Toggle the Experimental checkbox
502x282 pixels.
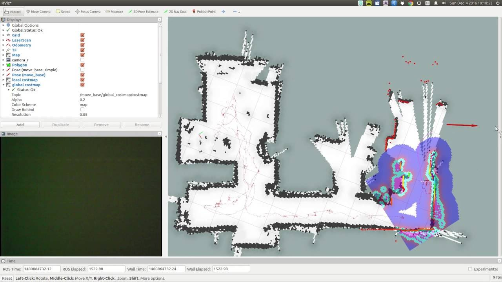pos(470,269)
